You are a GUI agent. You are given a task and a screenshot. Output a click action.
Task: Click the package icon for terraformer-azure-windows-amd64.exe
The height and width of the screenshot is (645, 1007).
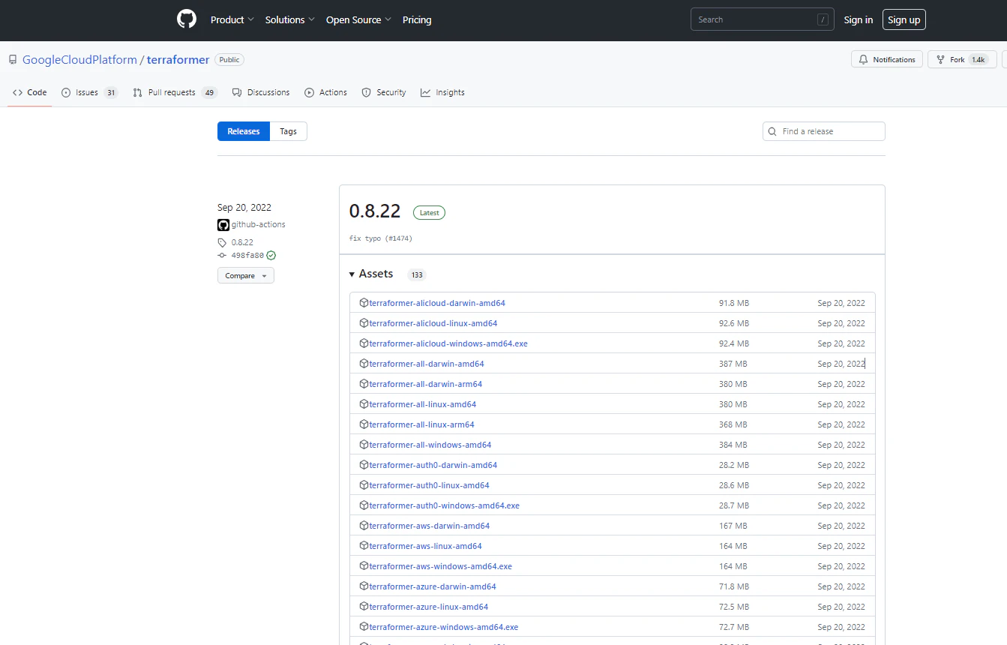point(364,627)
